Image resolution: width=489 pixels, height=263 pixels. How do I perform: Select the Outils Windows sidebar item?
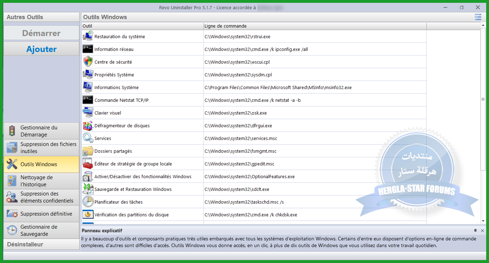(41, 164)
